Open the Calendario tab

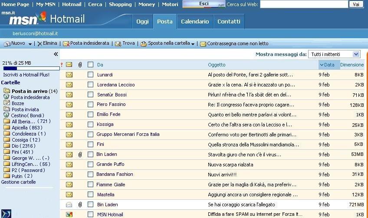point(195,22)
